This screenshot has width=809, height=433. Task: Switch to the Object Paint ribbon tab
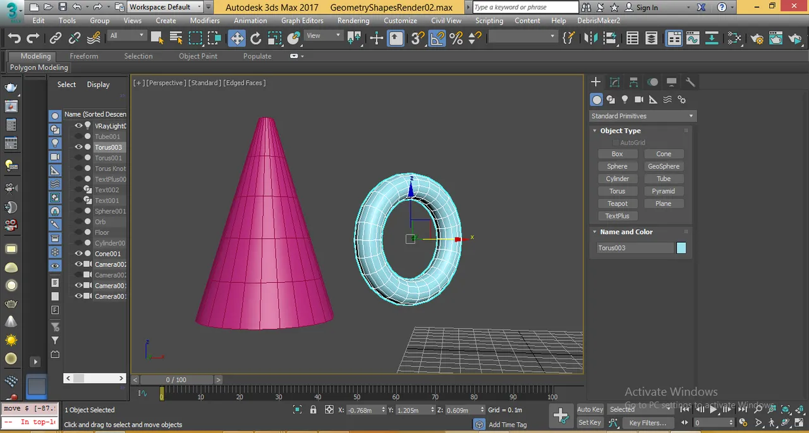(x=198, y=56)
